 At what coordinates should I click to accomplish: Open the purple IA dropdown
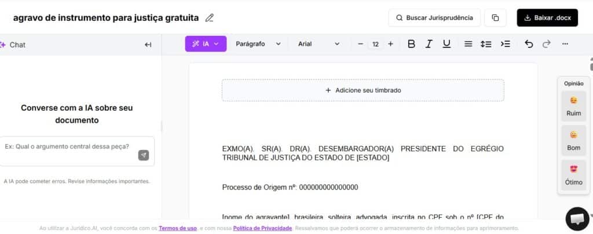pos(206,44)
